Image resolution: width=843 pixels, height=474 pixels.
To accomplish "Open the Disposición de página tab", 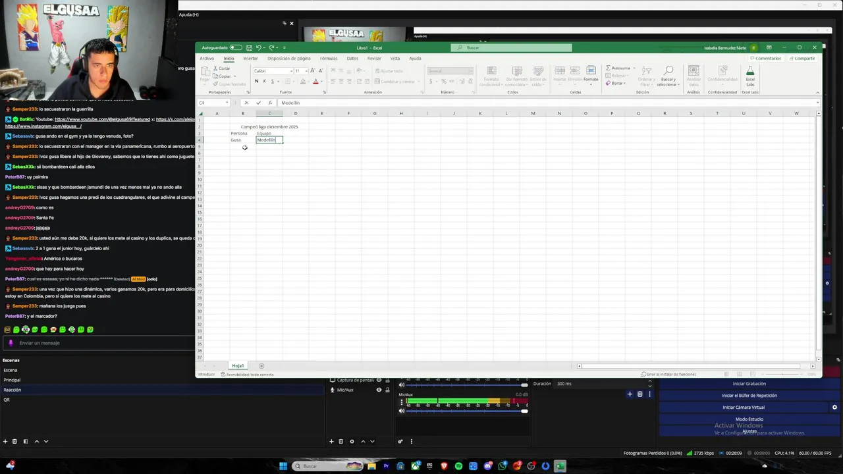I will (288, 59).
